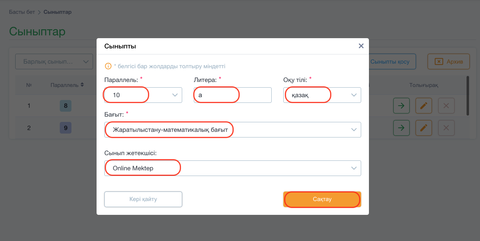This screenshot has height=241, width=480.
Task: Expand the Барлық сынып filter dropdown
Action: pyautogui.click(x=54, y=61)
